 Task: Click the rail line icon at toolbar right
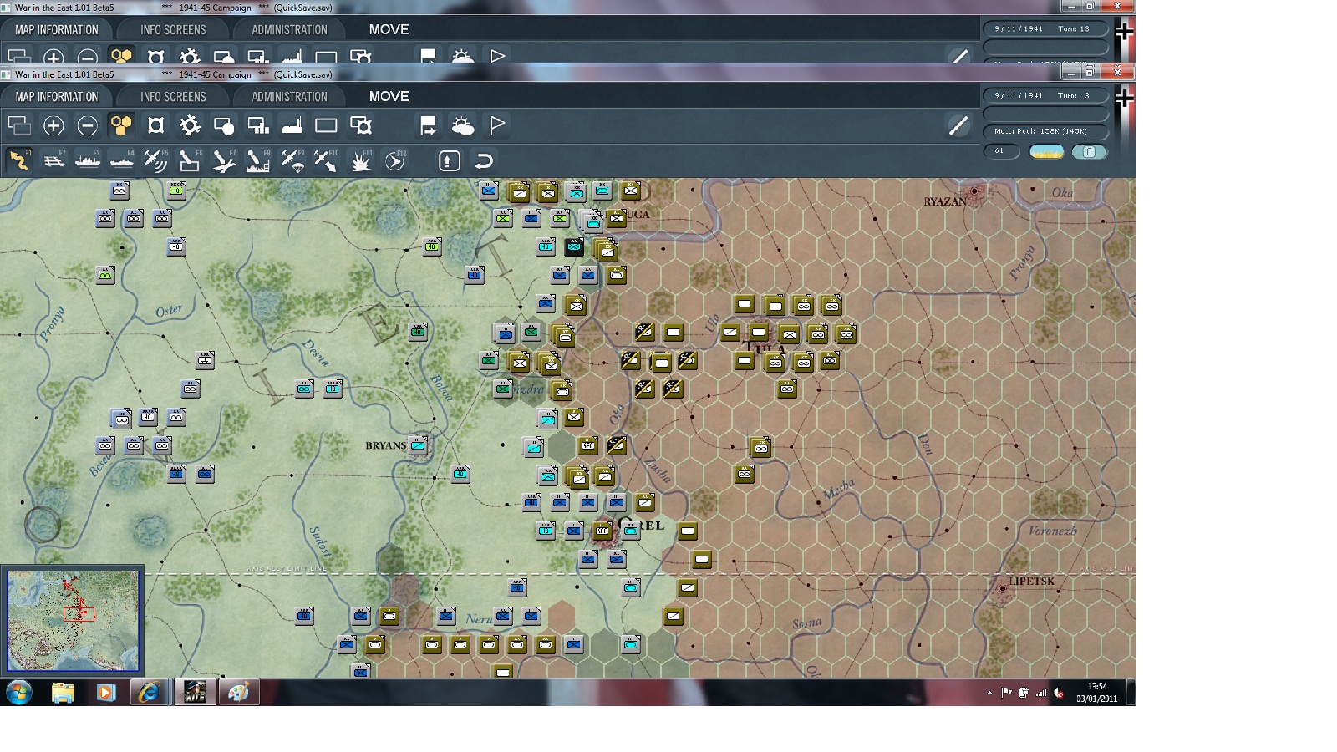[x=958, y=125]
